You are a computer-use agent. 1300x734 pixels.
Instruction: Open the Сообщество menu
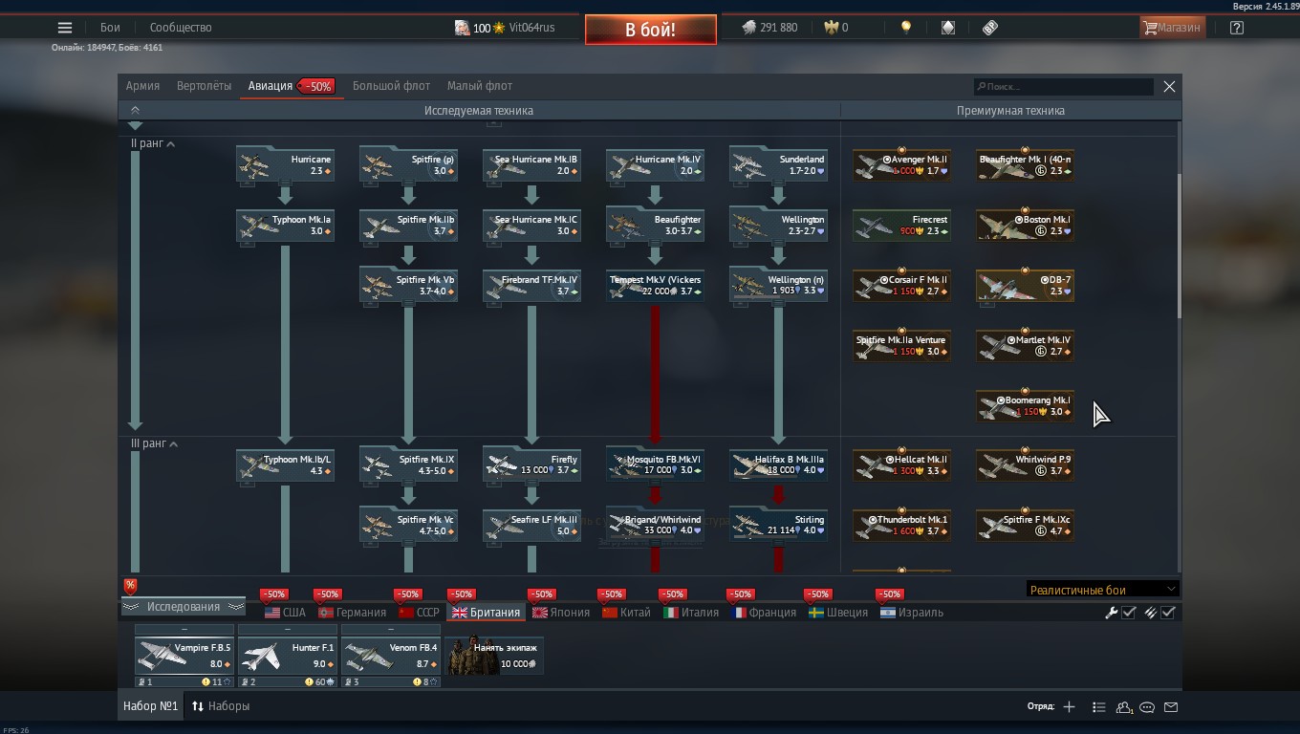click(x=181, y=28)
